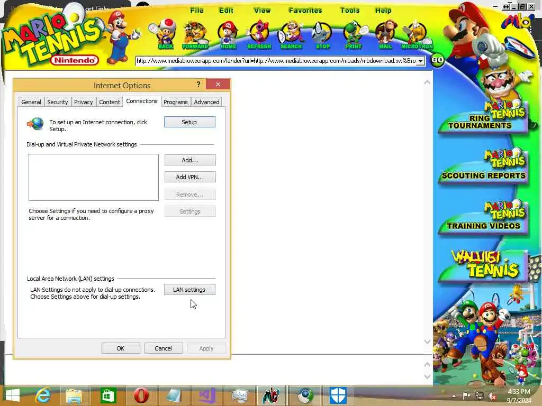
Task: Click page scrollbar up arrow
Action: [x=427, y=82]
